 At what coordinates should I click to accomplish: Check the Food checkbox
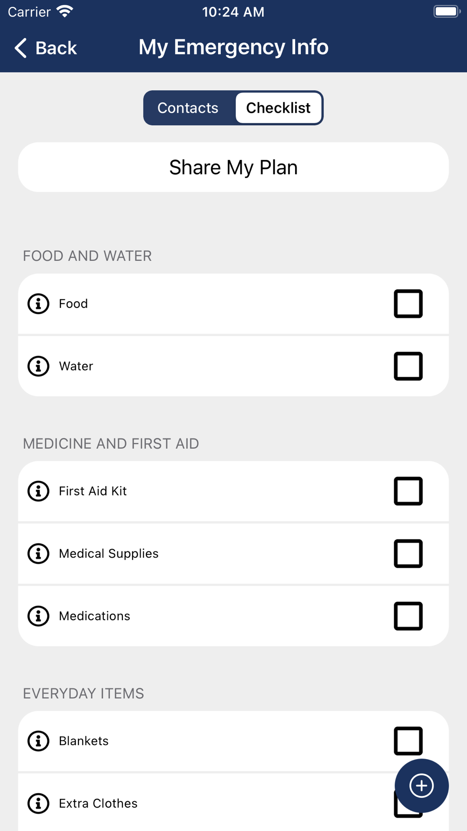(408, 304)
